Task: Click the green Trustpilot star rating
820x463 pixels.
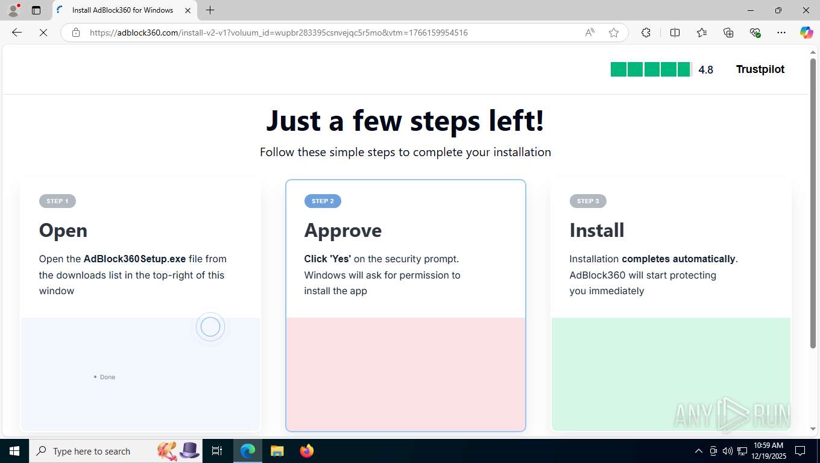Action: tap(651, 69)
